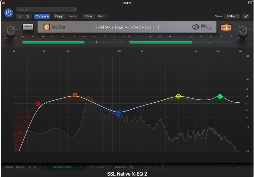Click the output gain knob
Screen dimensions: 254x177
click(x=243, y=31)
